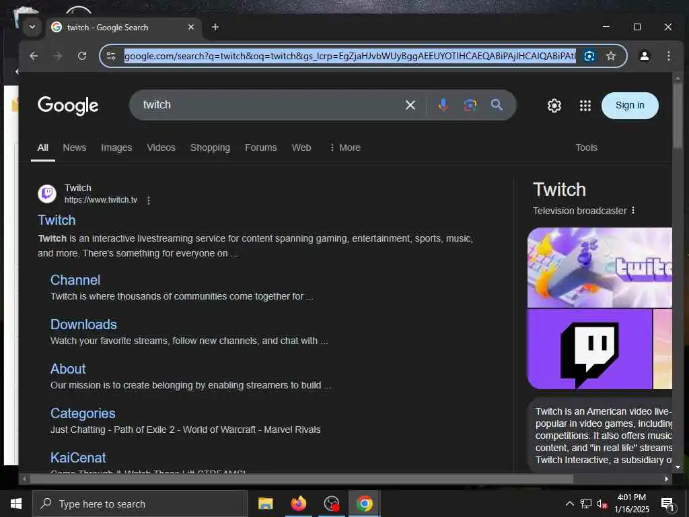Viewport: 689px width, 517px height.
Task: Click the Sign in button
Action: click(x=630, y=106)
